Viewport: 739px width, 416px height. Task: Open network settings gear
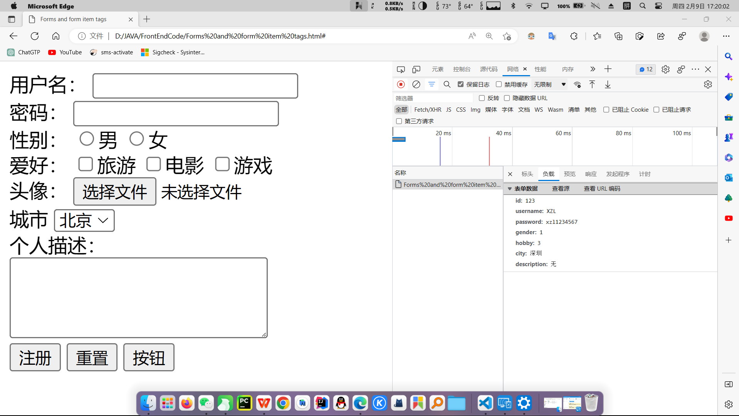[708, 84]
